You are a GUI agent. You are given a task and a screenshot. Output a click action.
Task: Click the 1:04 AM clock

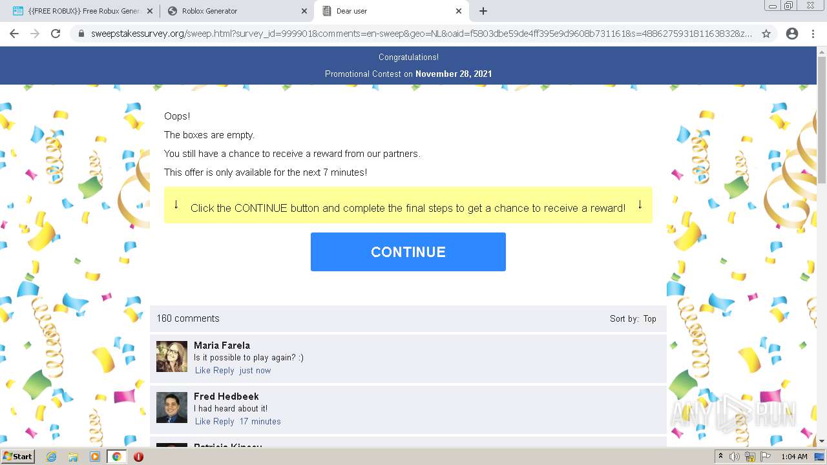[794, 457]
